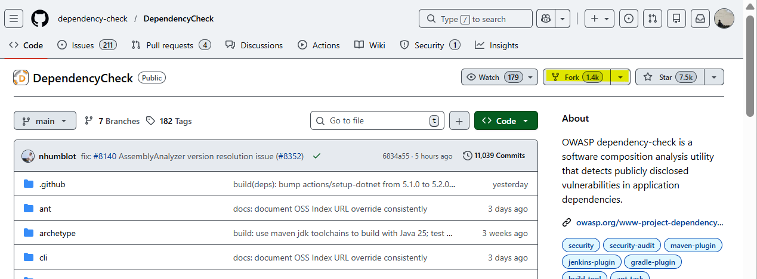Open the hamburger navigation menu
Image resolution: width=757 pixels, height=279 pixels.
point(14,18)
